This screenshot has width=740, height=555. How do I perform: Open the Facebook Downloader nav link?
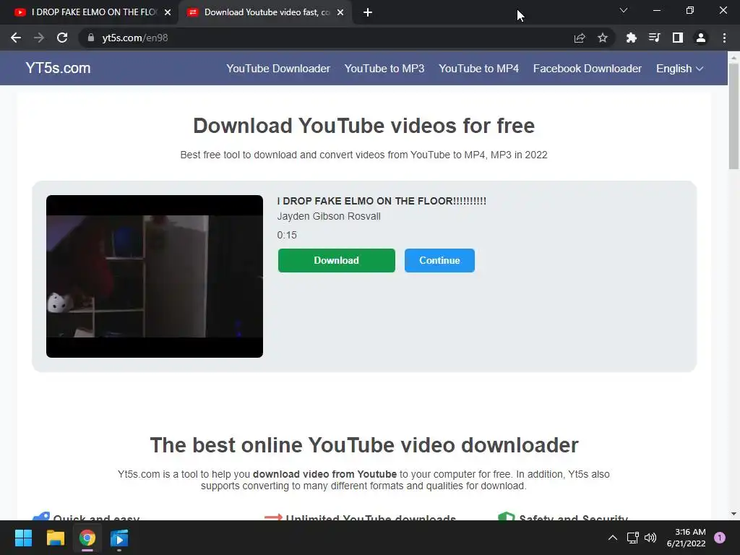[x=587, y=69]
